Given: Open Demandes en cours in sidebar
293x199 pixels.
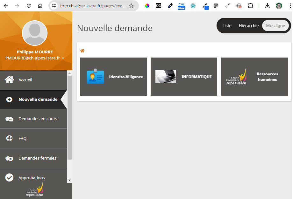Looking at the screenshot, I should coord(38,119).
